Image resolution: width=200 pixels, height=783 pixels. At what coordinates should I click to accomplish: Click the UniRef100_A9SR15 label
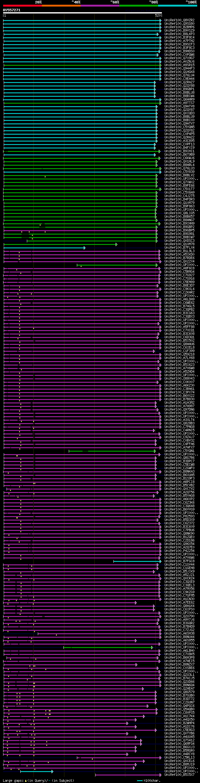(179, 65)
